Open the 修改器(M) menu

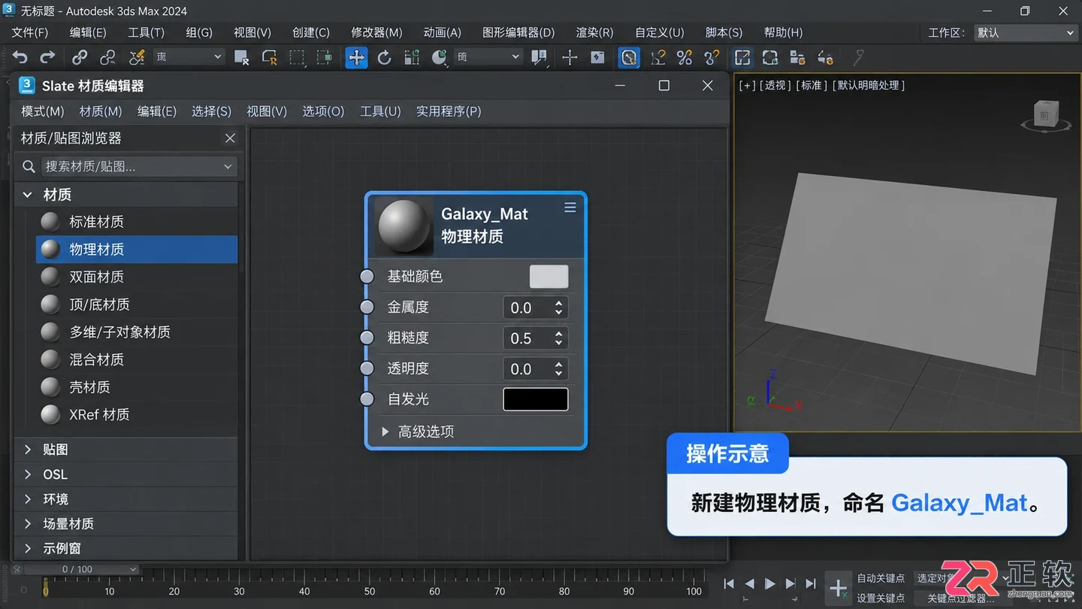(x=376, y=32)
